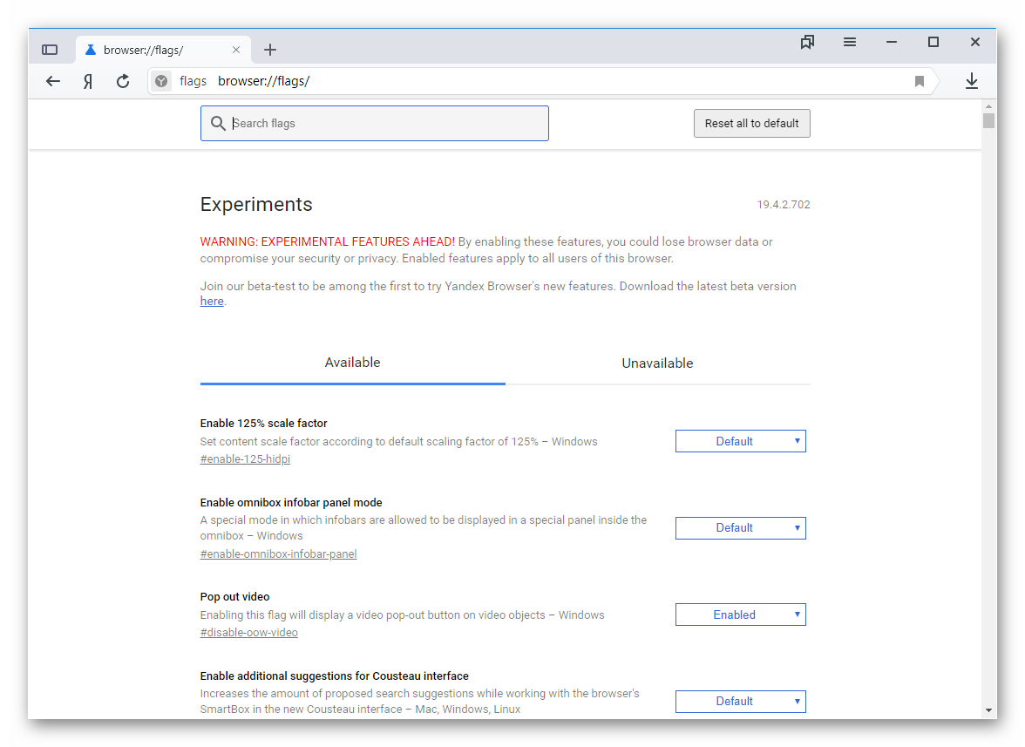Switch to the Unavailable tab

657,363
